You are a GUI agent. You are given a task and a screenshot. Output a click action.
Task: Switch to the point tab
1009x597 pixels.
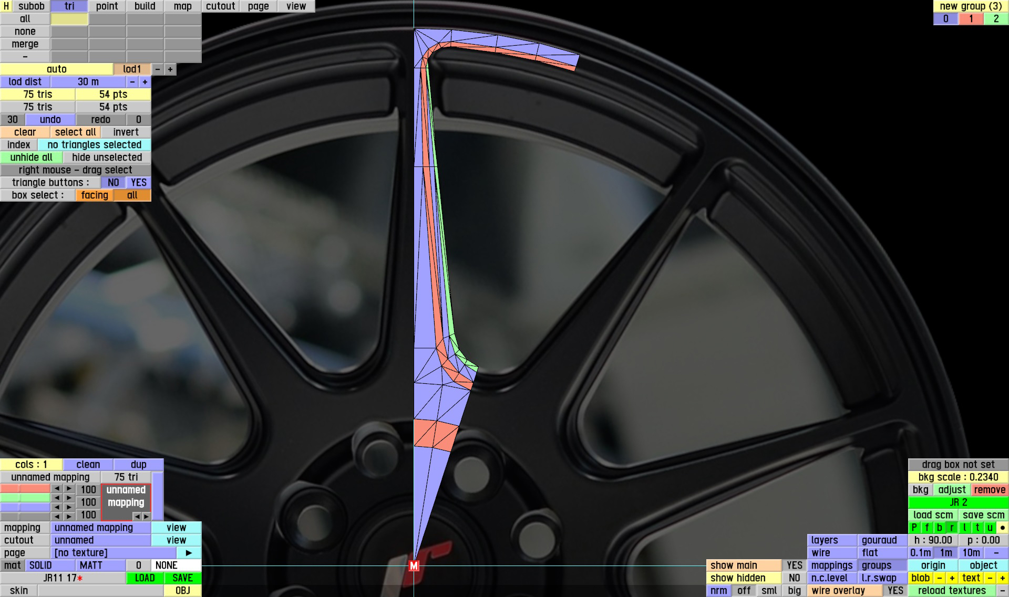tap(107, 6)
